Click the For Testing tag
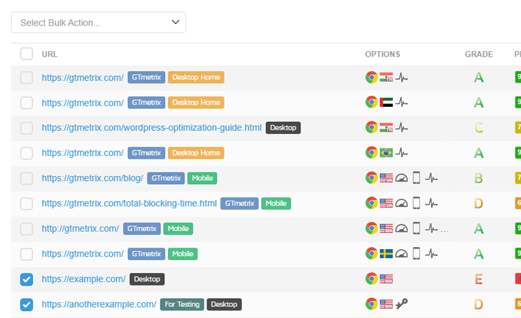Viewport: 521px width, 318px height. (x=182, y=304)
